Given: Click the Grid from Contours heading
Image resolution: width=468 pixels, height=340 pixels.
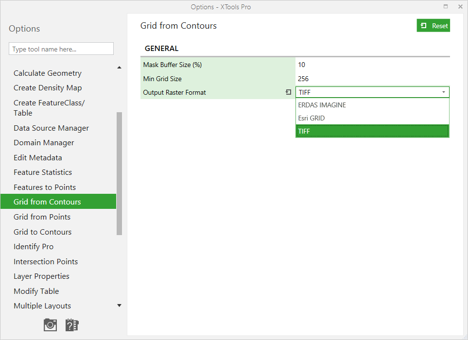Looking at the screenshot, I should (x=178, y=25).
